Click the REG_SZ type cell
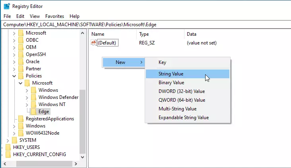The height and width of the screenshot is (168, 291). click(147, 43)
